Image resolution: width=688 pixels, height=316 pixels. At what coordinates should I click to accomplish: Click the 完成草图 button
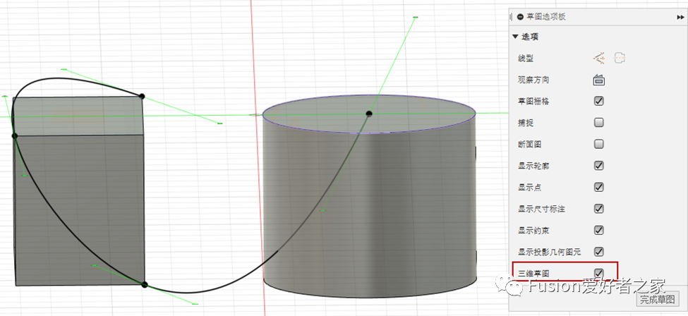coord(657,300)
